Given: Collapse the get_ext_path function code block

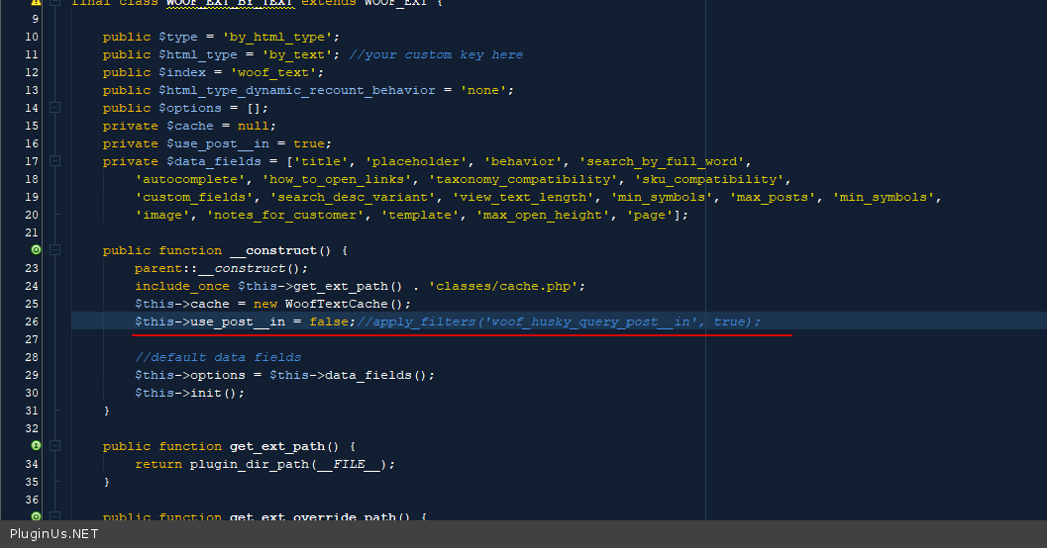Looking at the screenshot, I should [x=55, y=446].
